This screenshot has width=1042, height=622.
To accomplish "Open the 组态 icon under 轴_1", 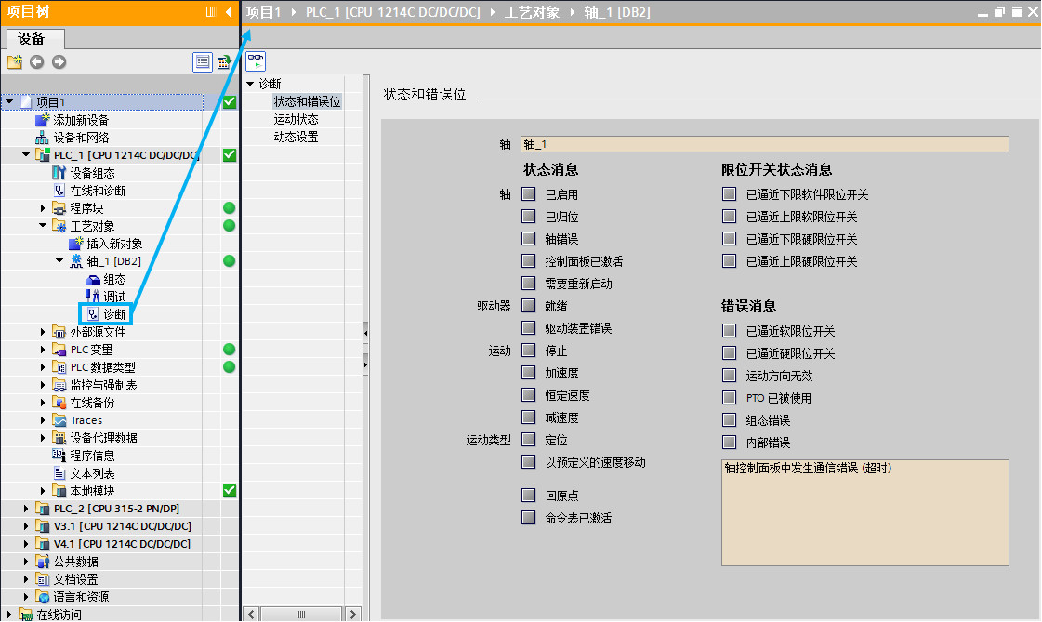I will coord(93,280).
